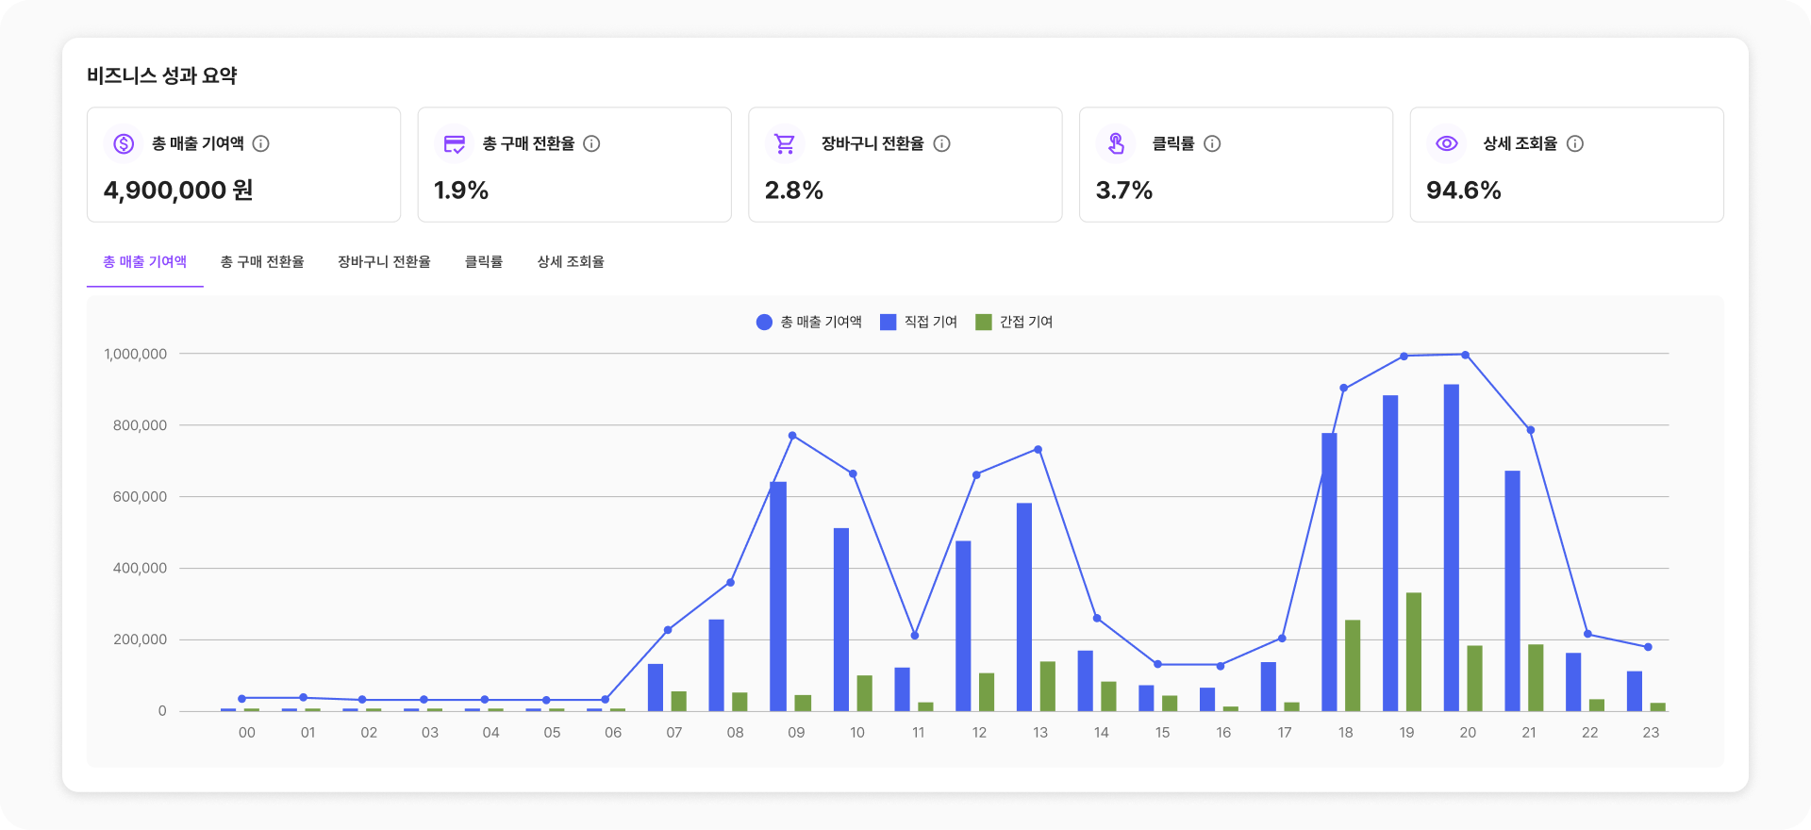Open info tooltip for 총 구매 전환율
The height and width of the screenshot is (830, 1811).
tap(591, 143)
